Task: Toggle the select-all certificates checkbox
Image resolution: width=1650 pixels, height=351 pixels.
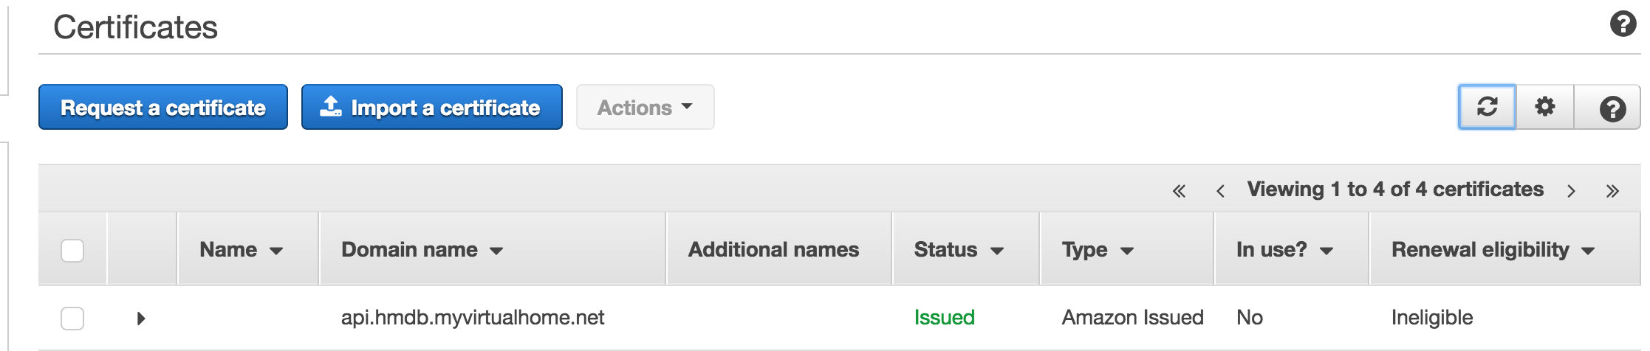Action: (72, 251)
